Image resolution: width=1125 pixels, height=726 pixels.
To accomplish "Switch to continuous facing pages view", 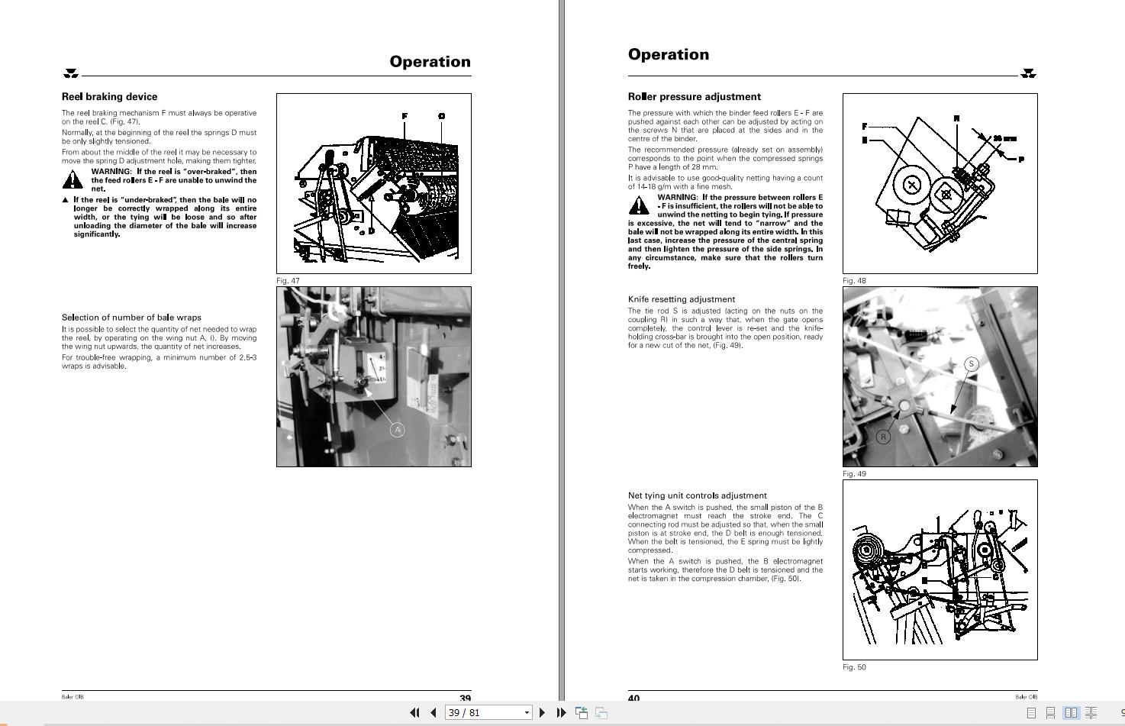I will (1091, 711).
